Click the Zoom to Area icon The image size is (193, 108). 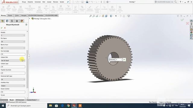[94, 16]
